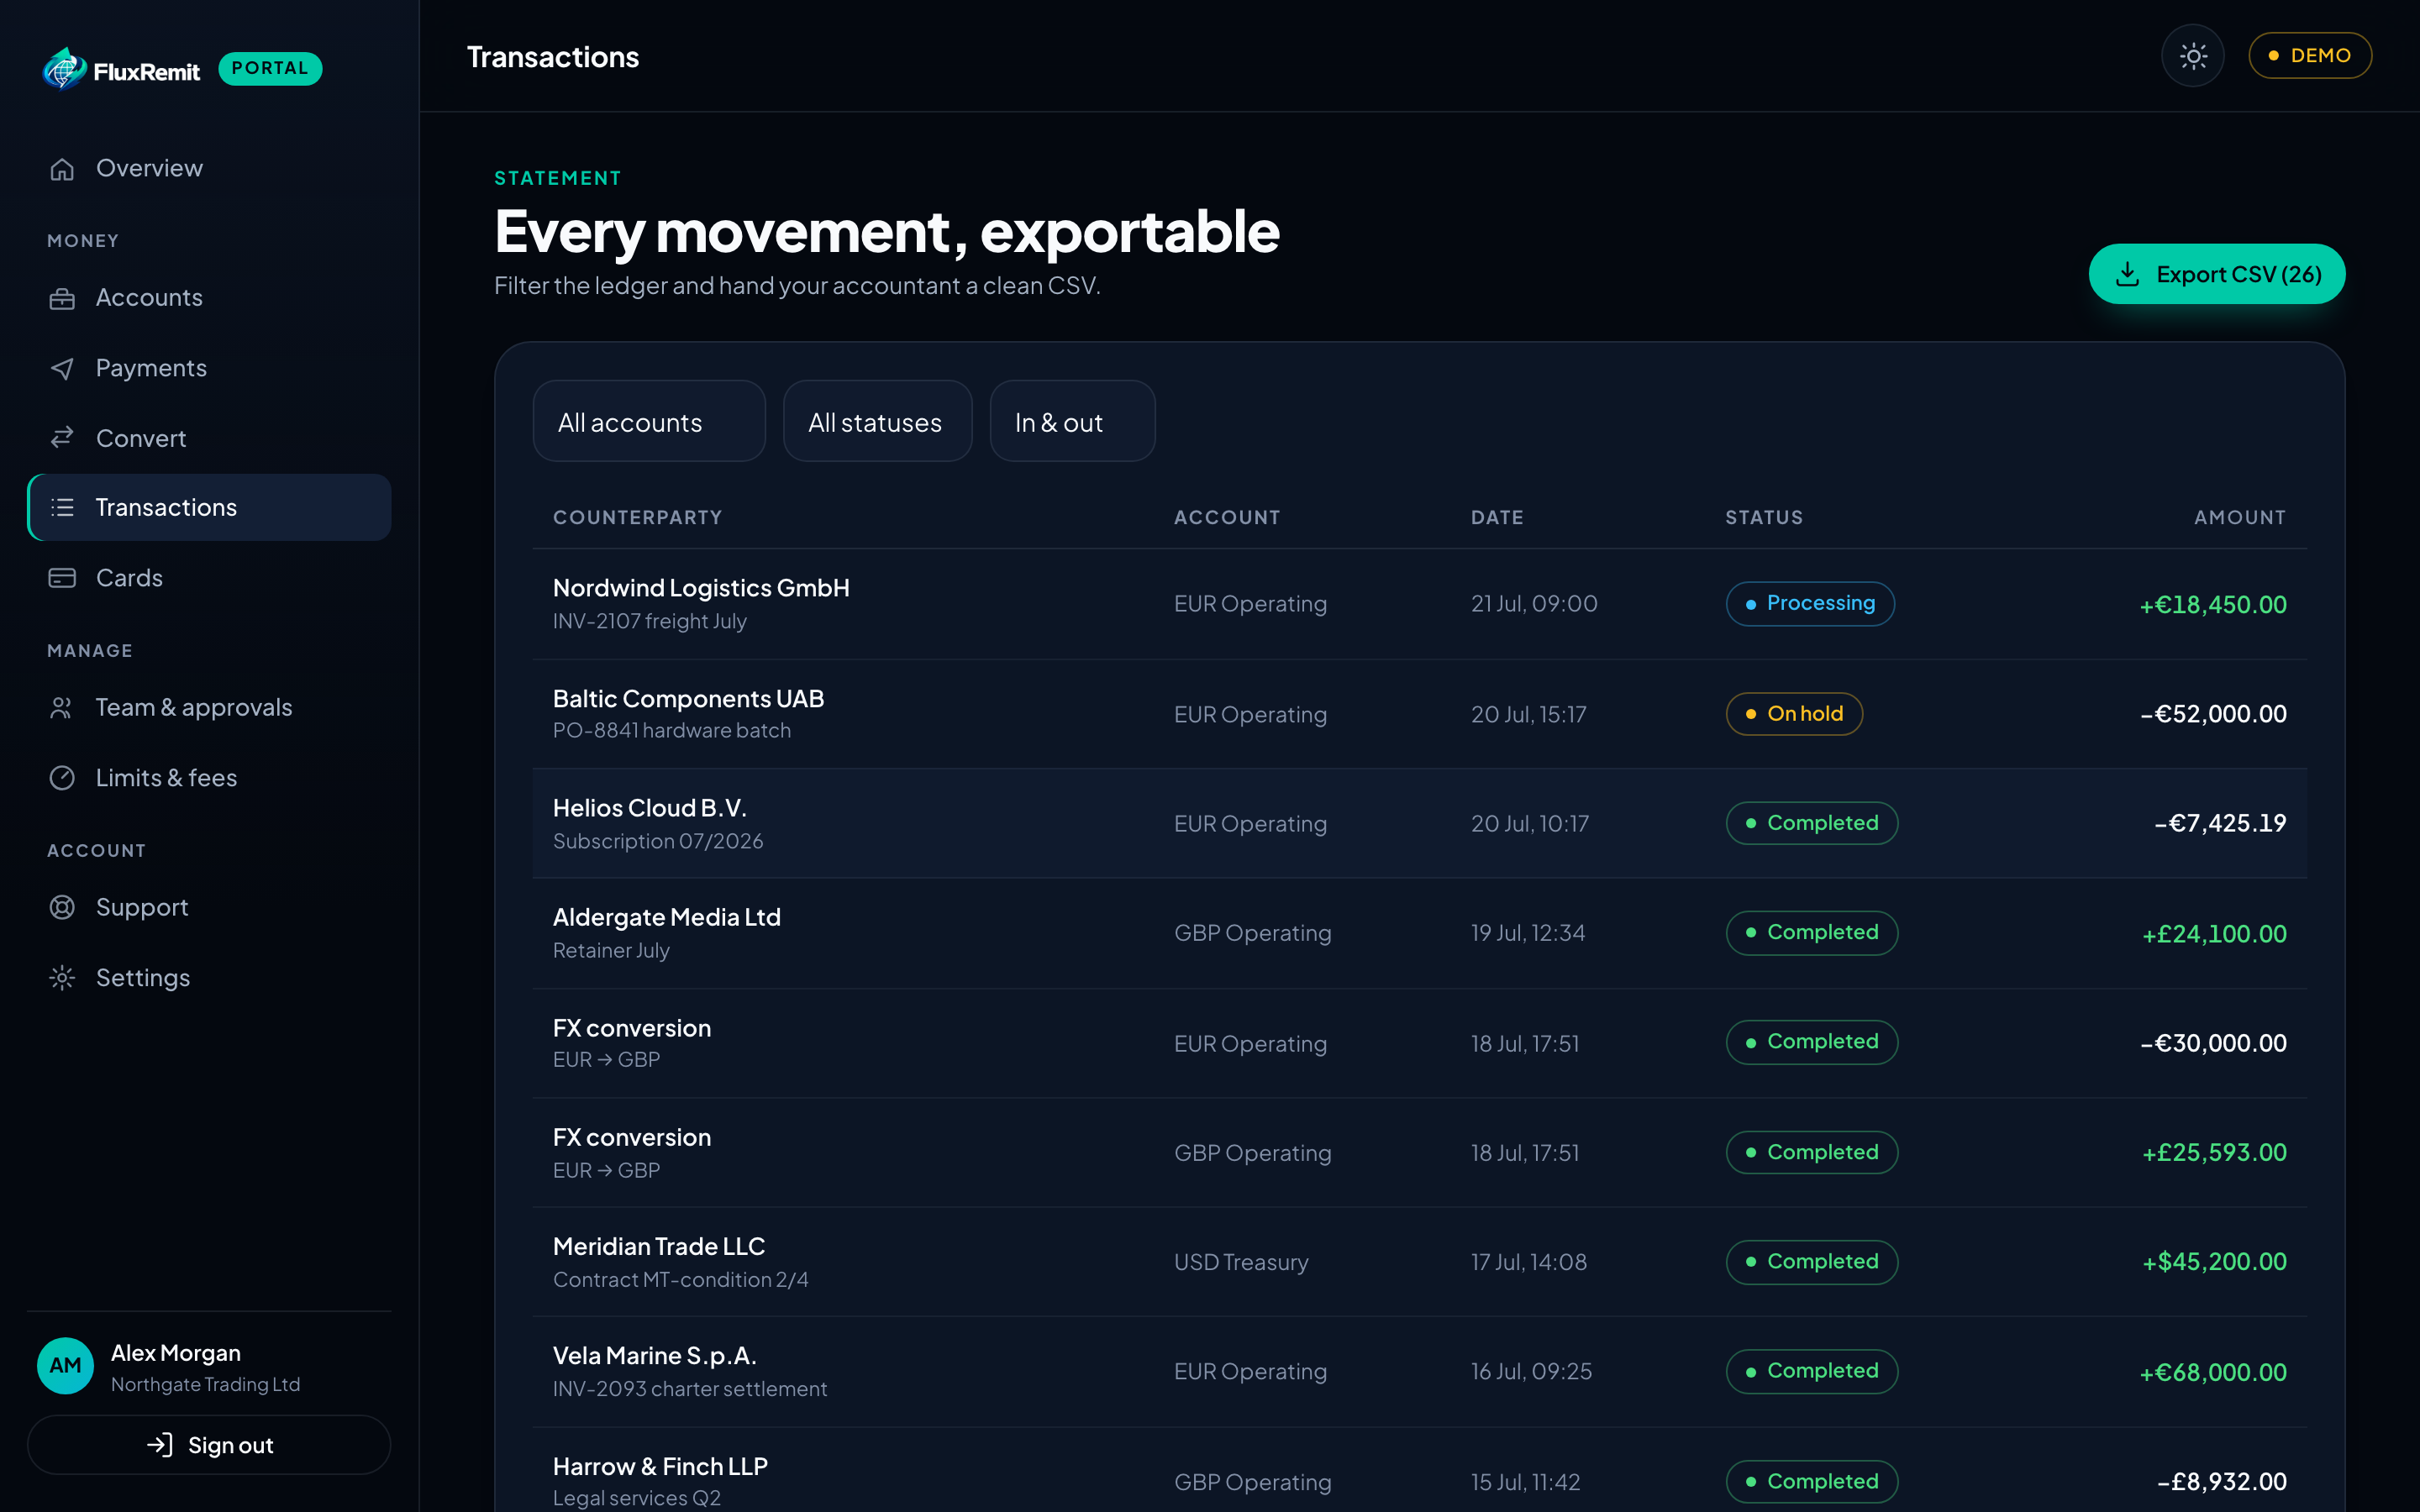Click Completed status on Helios Cloud row
Image resolution: width=2420 pixels, height=1512 pixels.
coord(1812,823)
